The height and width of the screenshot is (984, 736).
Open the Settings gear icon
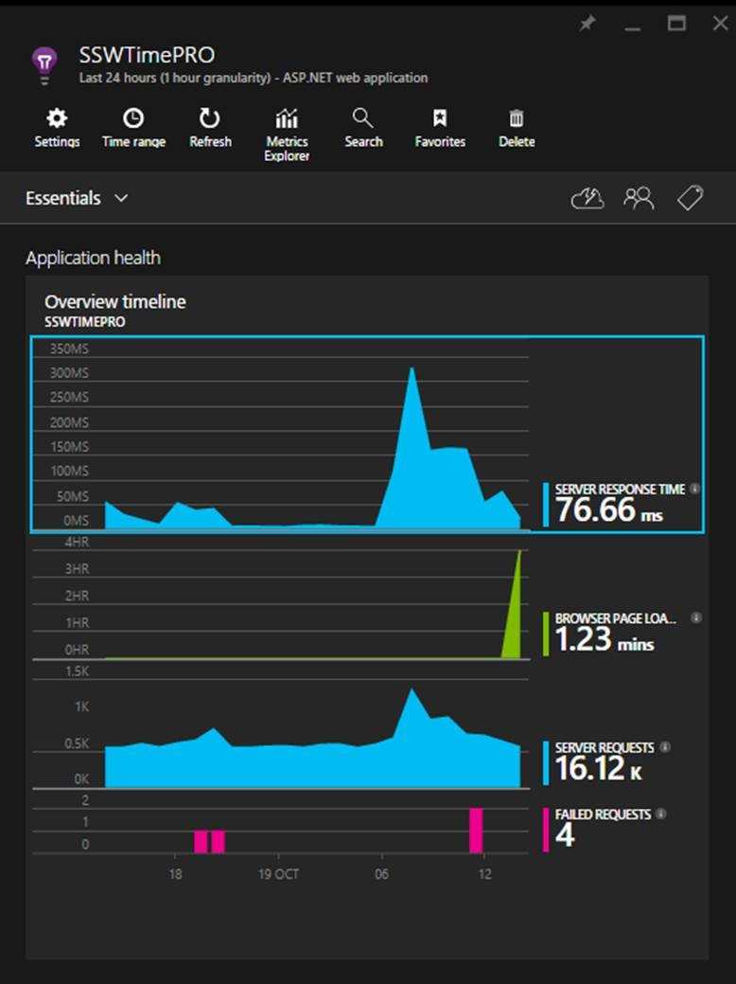[x=57, y=119]
